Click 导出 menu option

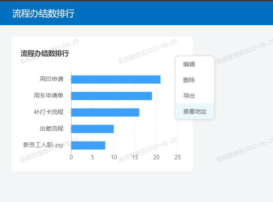point(189,96)
